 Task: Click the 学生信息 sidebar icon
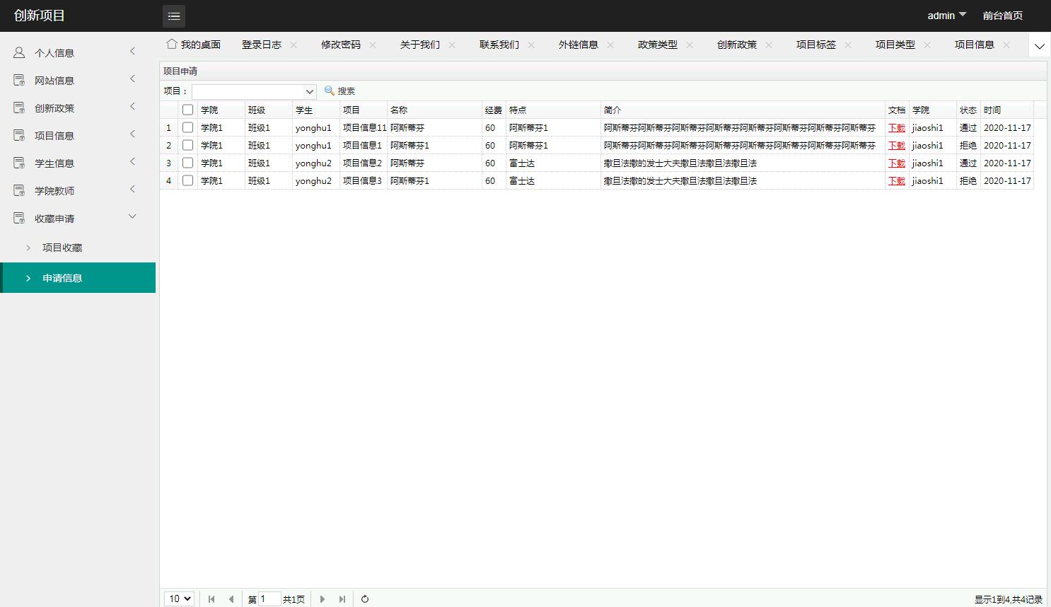click(x=19, y=163)
